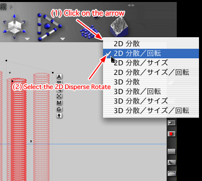This screenshot has height=181, width=202.
Task: Click the bracketed square object icon
Action: click(59, 96)
